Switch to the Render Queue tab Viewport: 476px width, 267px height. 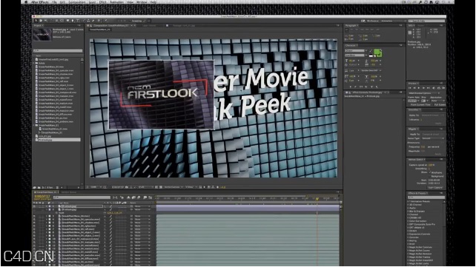click(x=69, y=192)
